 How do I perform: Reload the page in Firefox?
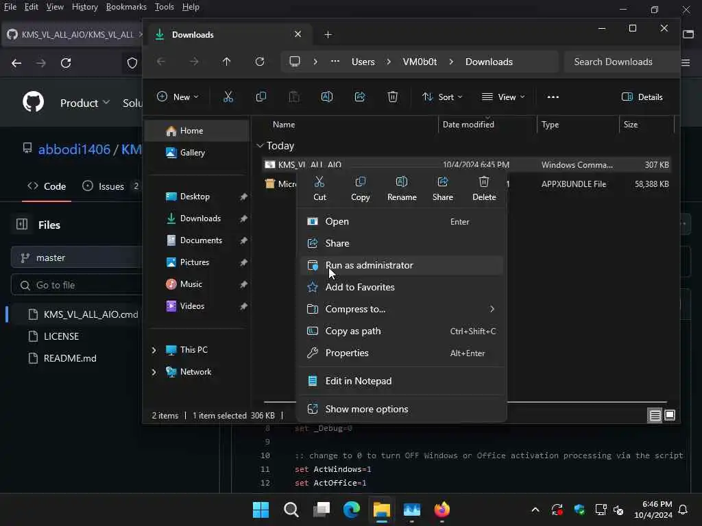point(66,63)
